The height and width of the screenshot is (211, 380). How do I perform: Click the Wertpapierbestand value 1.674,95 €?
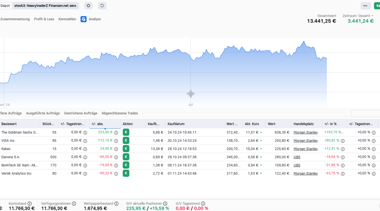click(95, 208)
